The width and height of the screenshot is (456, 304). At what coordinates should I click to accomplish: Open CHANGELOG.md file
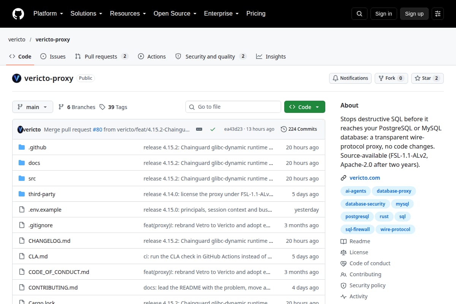click(x=49, y=241)
